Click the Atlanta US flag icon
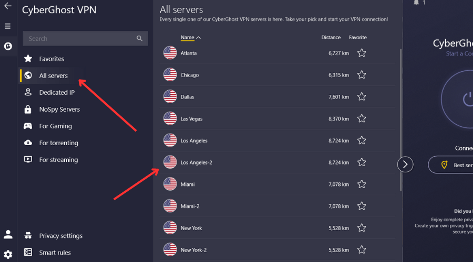This screenshot has width=473, height=262. coord(170,53)
